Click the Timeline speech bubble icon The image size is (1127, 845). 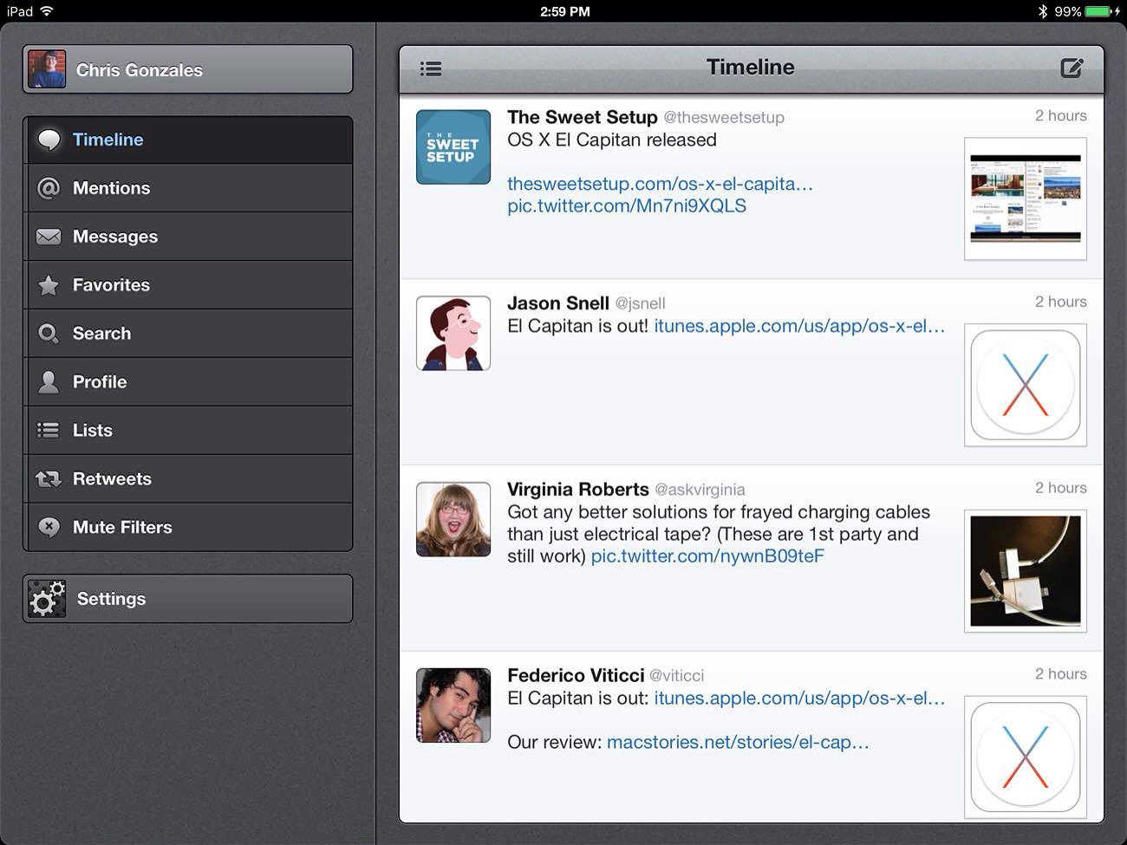pyautogui.click(x=49, y=140)
